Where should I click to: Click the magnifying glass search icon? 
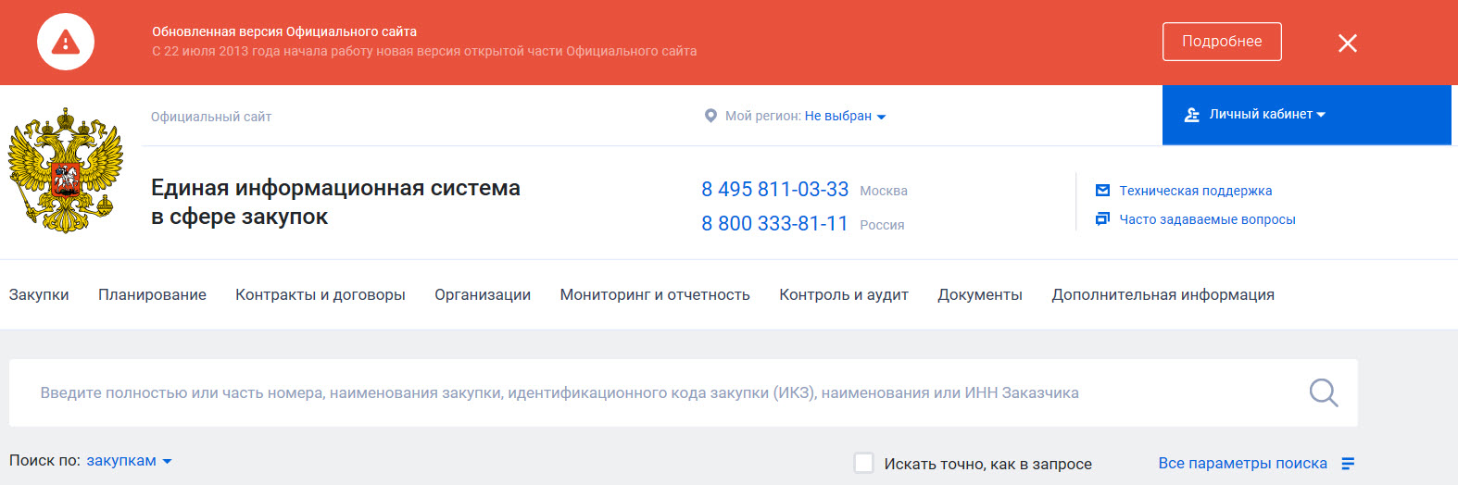[x=1323, y=392]
